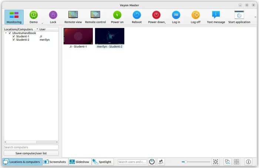Send a Text message

(x=216, y=17)
